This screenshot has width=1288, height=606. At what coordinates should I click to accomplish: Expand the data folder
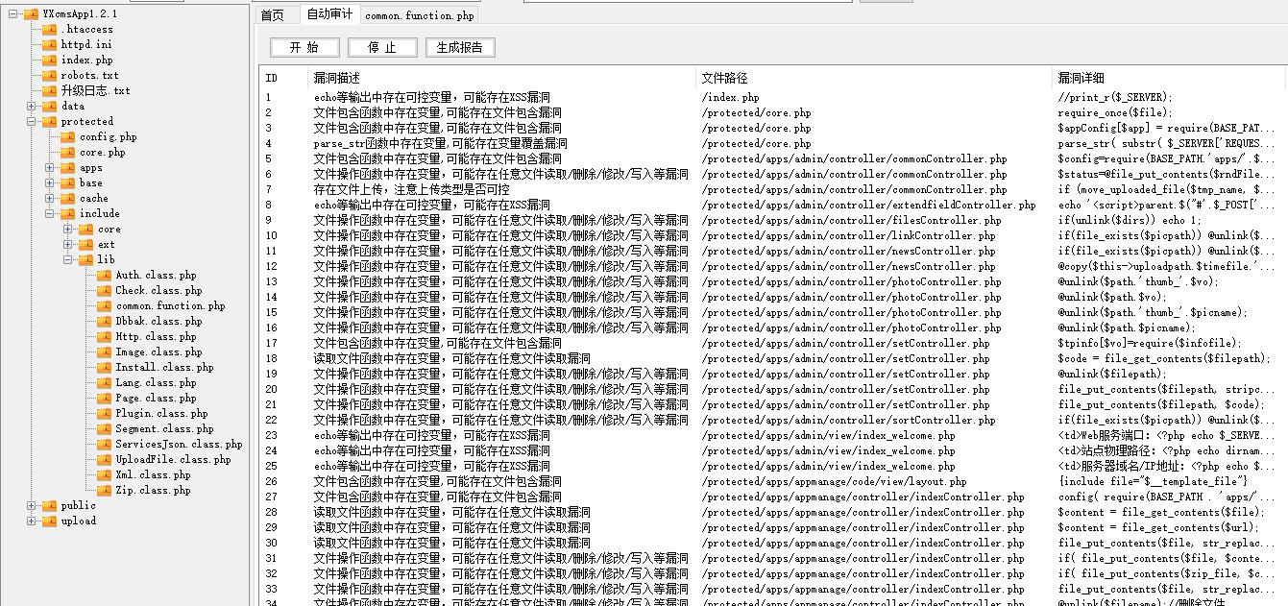pyautogui.click(x=32, y=107)
